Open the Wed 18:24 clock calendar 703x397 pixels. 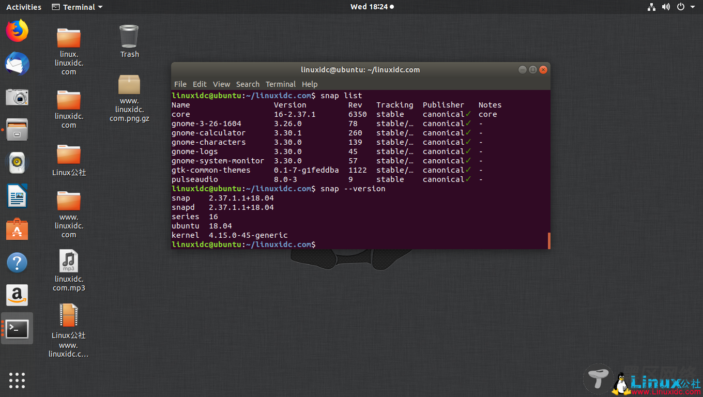(x=372, y=7)
